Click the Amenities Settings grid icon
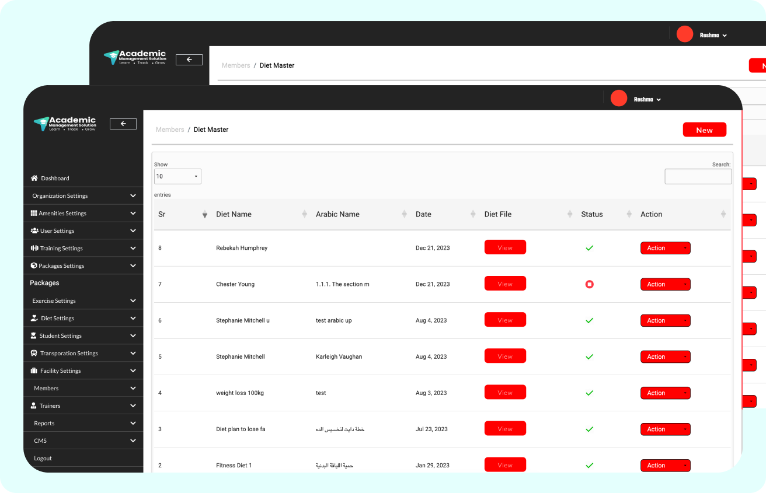Image resolution: width=766 pixels, height=493 pixels. (x=34, y=213)
